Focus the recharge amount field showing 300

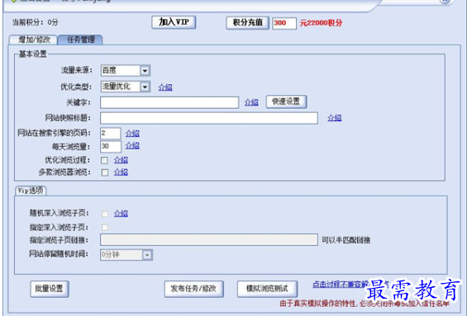point(284,23)
